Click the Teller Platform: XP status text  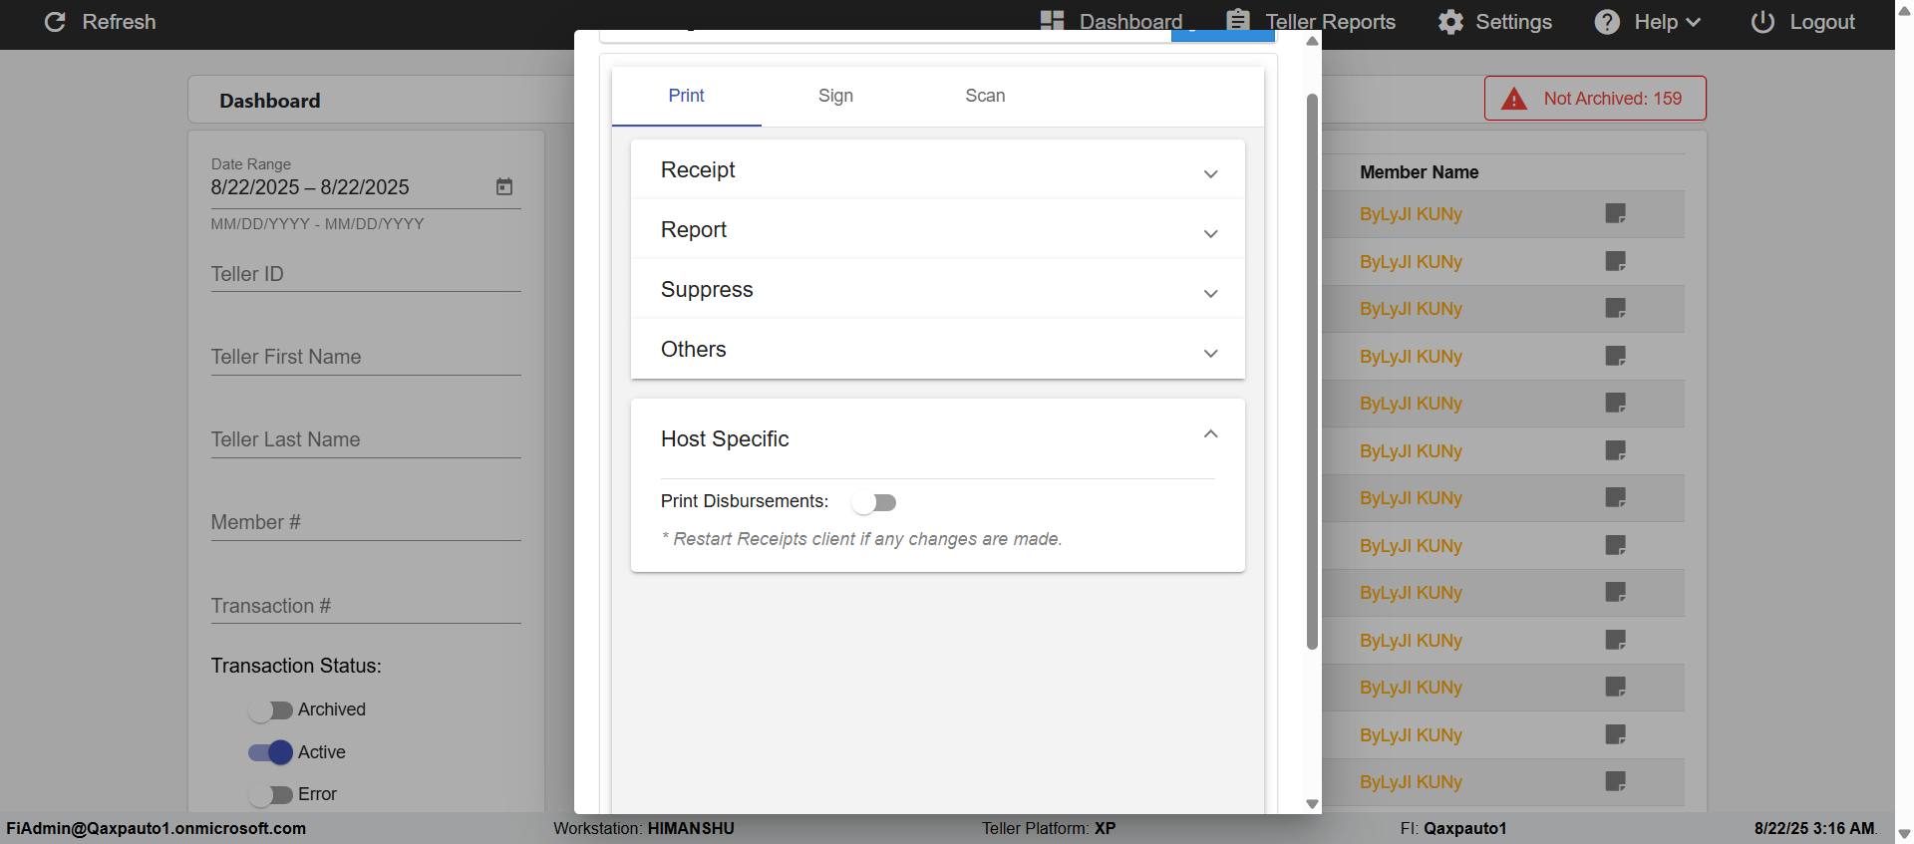point(1049,829)
